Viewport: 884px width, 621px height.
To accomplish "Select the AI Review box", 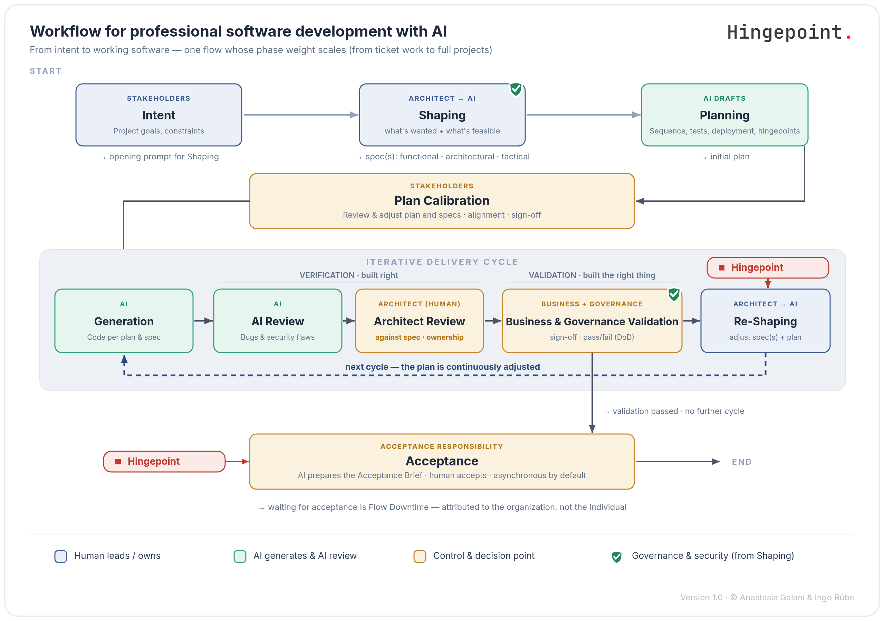I will 278,321.
